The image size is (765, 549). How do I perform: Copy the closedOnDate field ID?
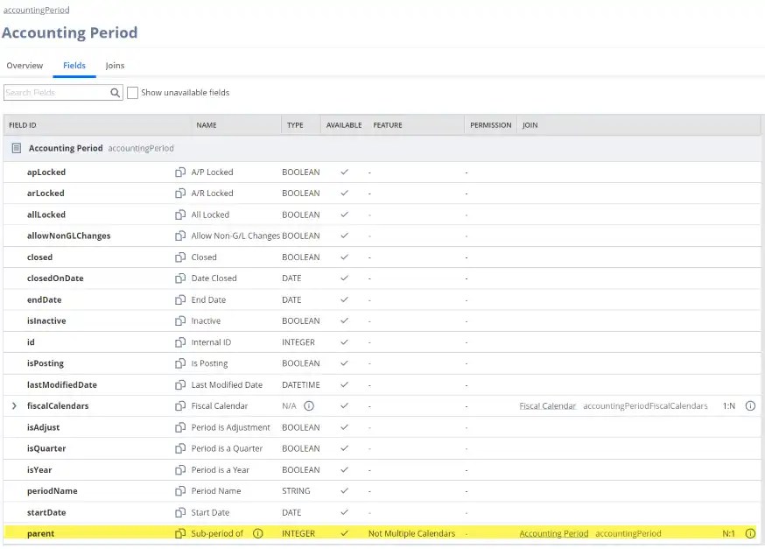pos(180,278)
